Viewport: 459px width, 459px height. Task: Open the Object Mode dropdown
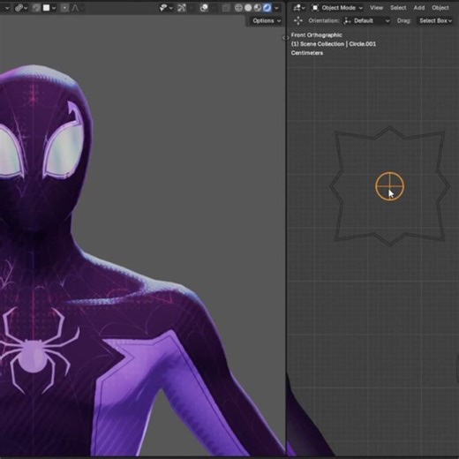[337, 8]
